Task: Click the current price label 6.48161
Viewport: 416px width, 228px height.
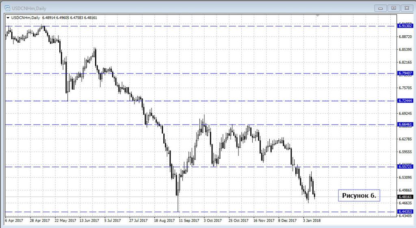Action: pyautogui.click(x=405, y=196)
